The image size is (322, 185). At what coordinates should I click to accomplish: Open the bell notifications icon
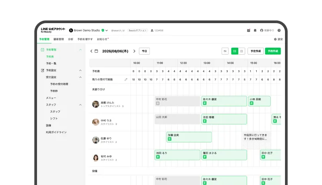[255, 31]
